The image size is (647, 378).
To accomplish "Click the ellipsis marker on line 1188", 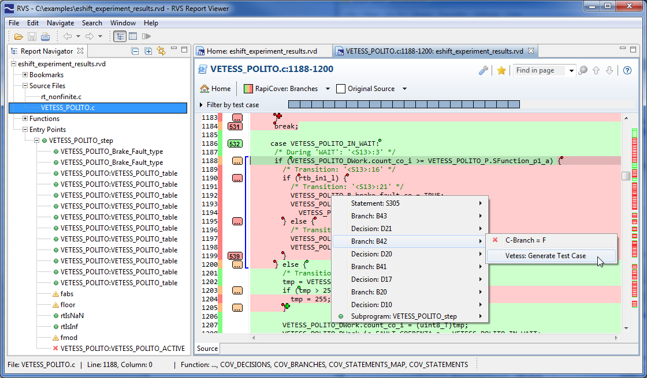I will [x=237, y=161].
